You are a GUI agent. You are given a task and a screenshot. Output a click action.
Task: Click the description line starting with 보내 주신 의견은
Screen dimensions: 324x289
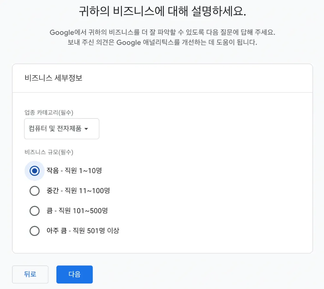coord(162,43)
